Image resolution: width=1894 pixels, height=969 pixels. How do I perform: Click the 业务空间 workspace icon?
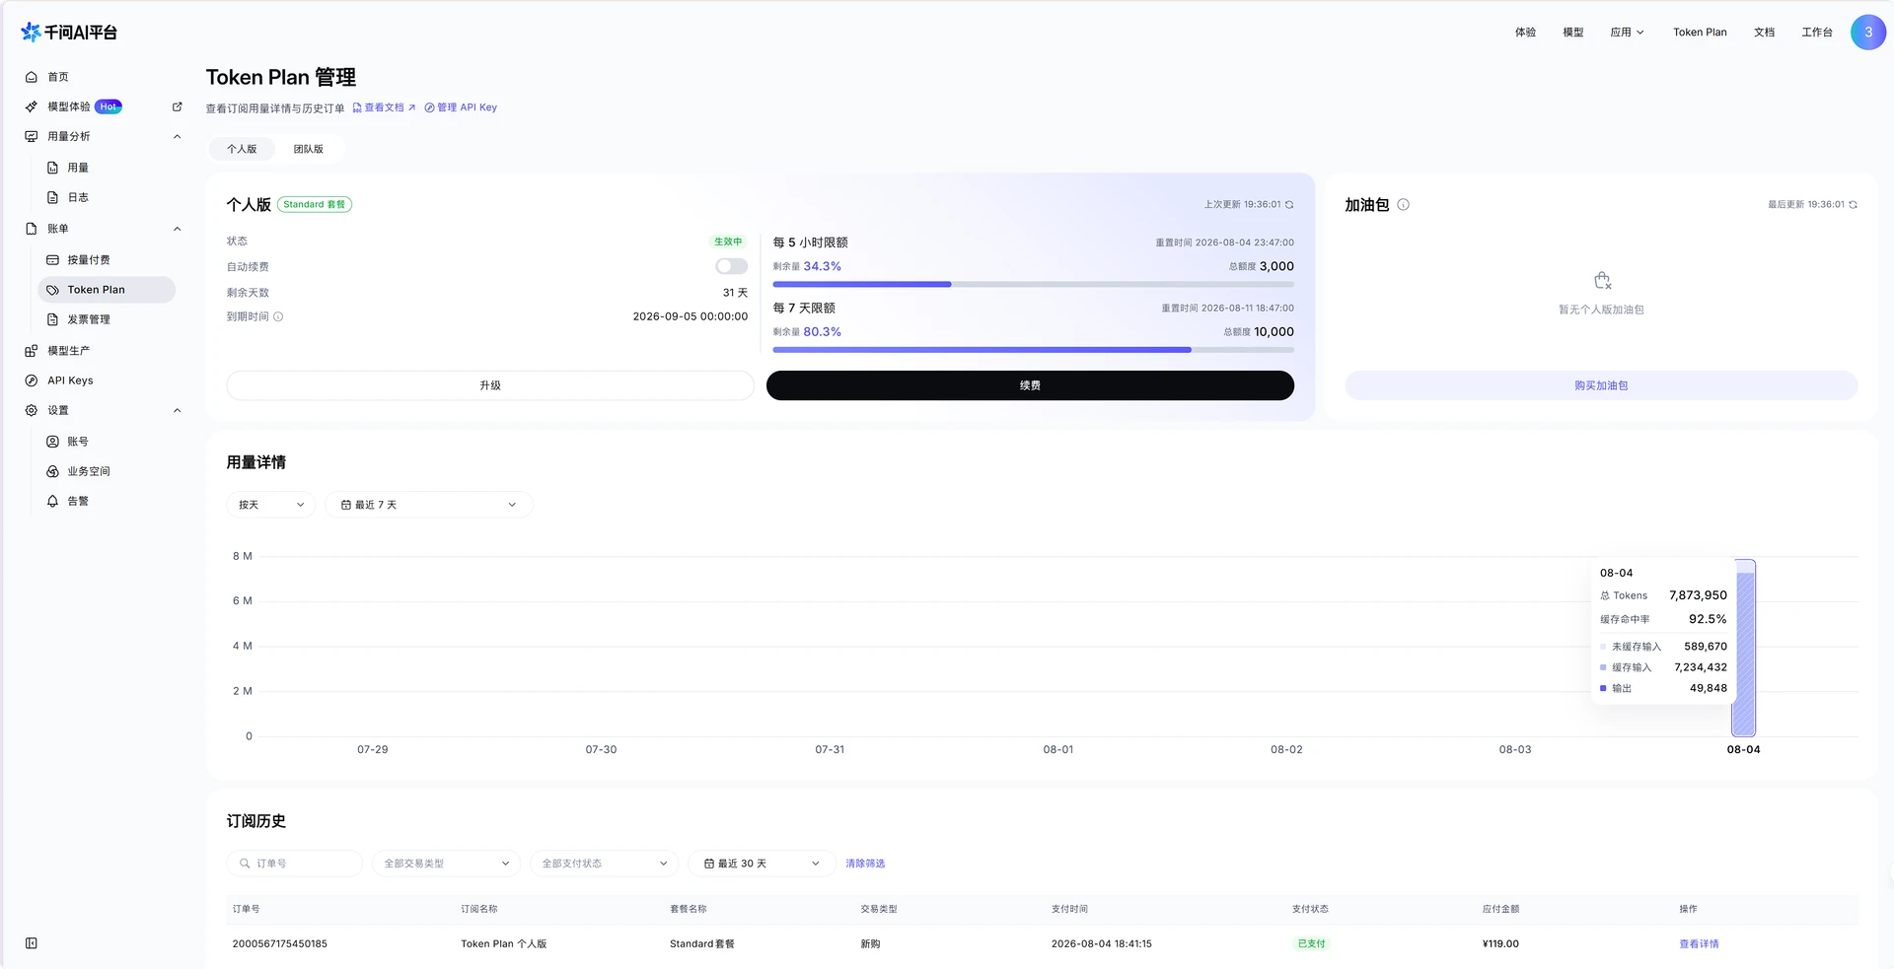point(53,471)
